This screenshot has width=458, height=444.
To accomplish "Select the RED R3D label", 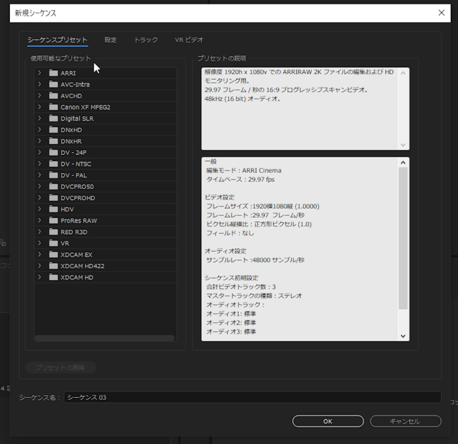I will click(x=74, y=232).
